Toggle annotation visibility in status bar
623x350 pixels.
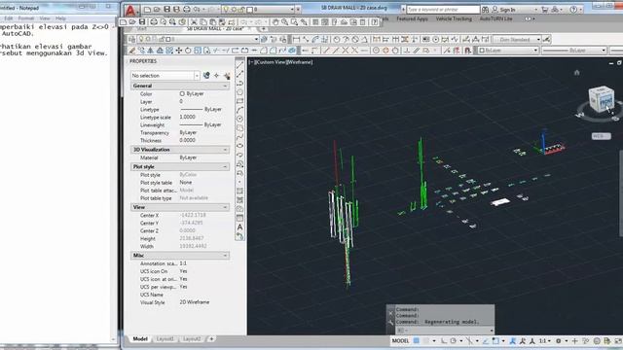(513, 341)
